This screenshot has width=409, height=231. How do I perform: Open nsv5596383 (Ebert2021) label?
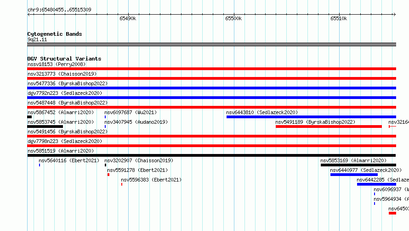coord(151,180)
